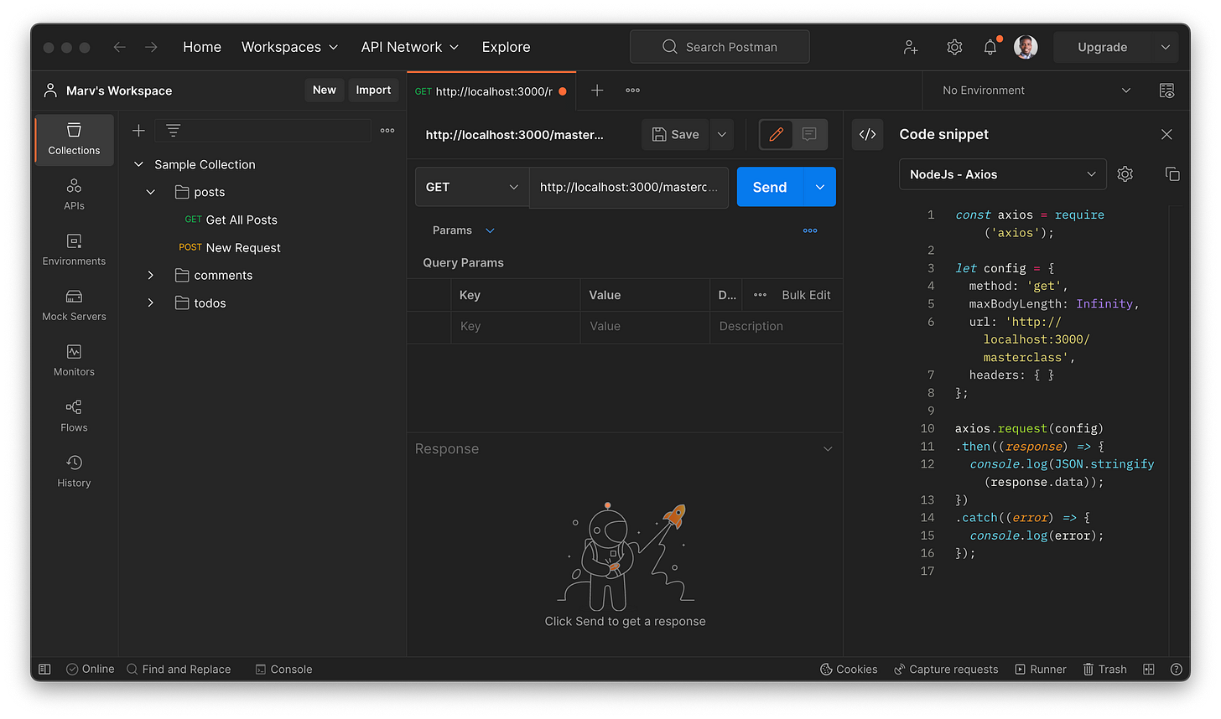Open the GET method dropdown
The width and height of the screenshot is (1221, 719).
[x=472, y=187]
